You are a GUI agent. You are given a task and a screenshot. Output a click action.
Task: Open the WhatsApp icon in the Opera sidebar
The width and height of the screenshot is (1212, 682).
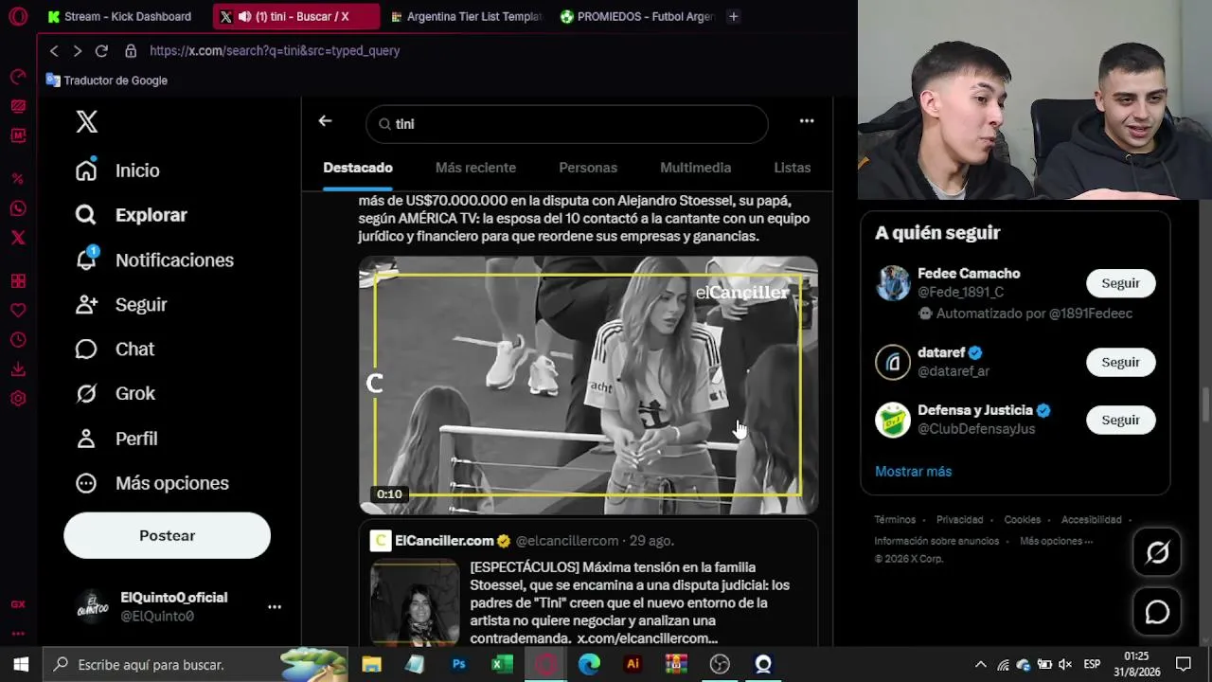pos(18,208)
